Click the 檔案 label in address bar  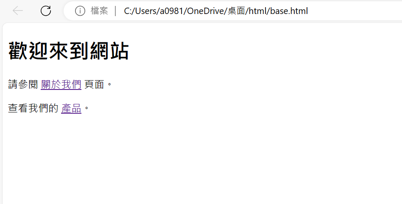pyautogui.click(x=99, y=11)
